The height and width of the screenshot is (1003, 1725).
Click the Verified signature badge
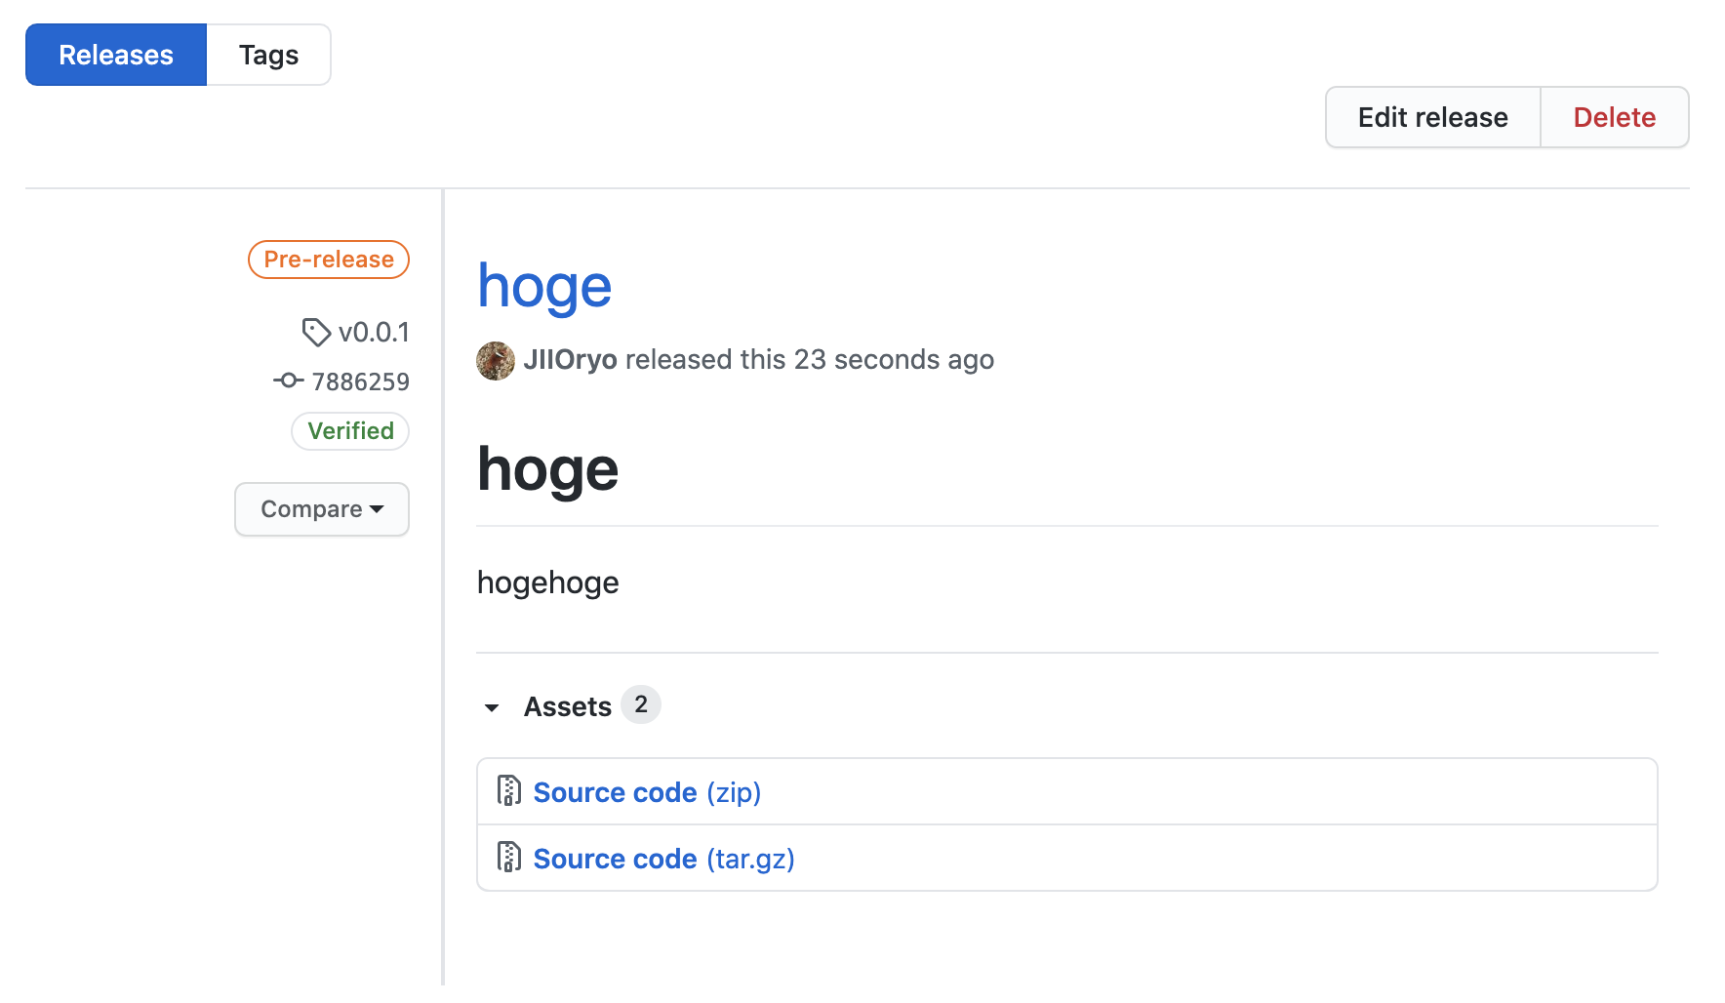point(350,431)
